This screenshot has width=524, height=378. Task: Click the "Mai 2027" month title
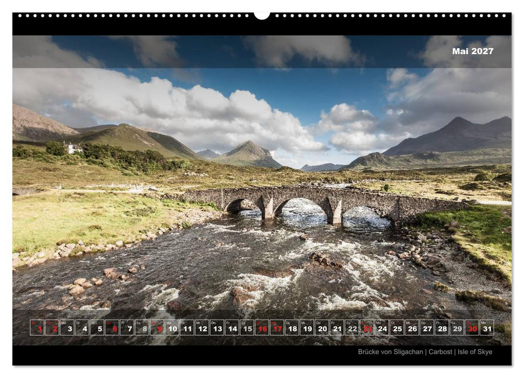pos(473,51)
